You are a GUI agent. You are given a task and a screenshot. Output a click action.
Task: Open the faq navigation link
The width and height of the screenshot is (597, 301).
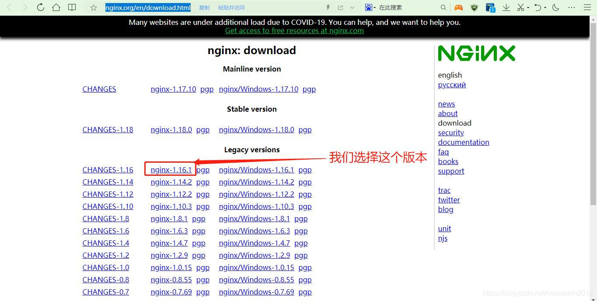(443, 152)
